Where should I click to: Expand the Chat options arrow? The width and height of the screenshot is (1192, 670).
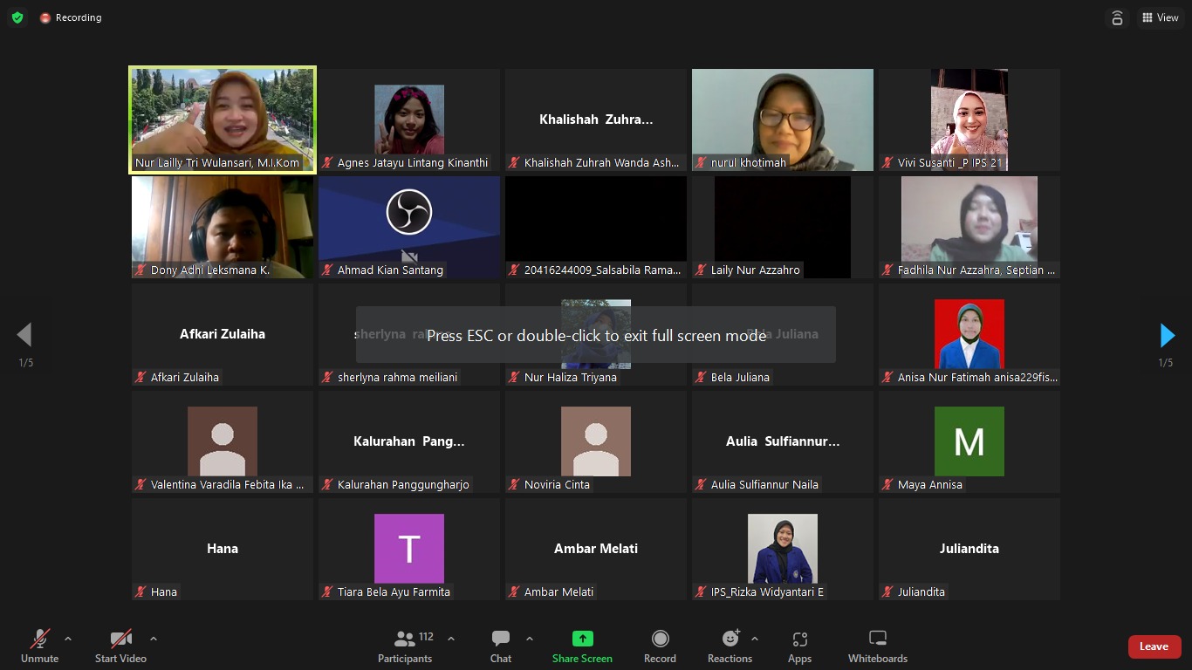click(530, 639)
